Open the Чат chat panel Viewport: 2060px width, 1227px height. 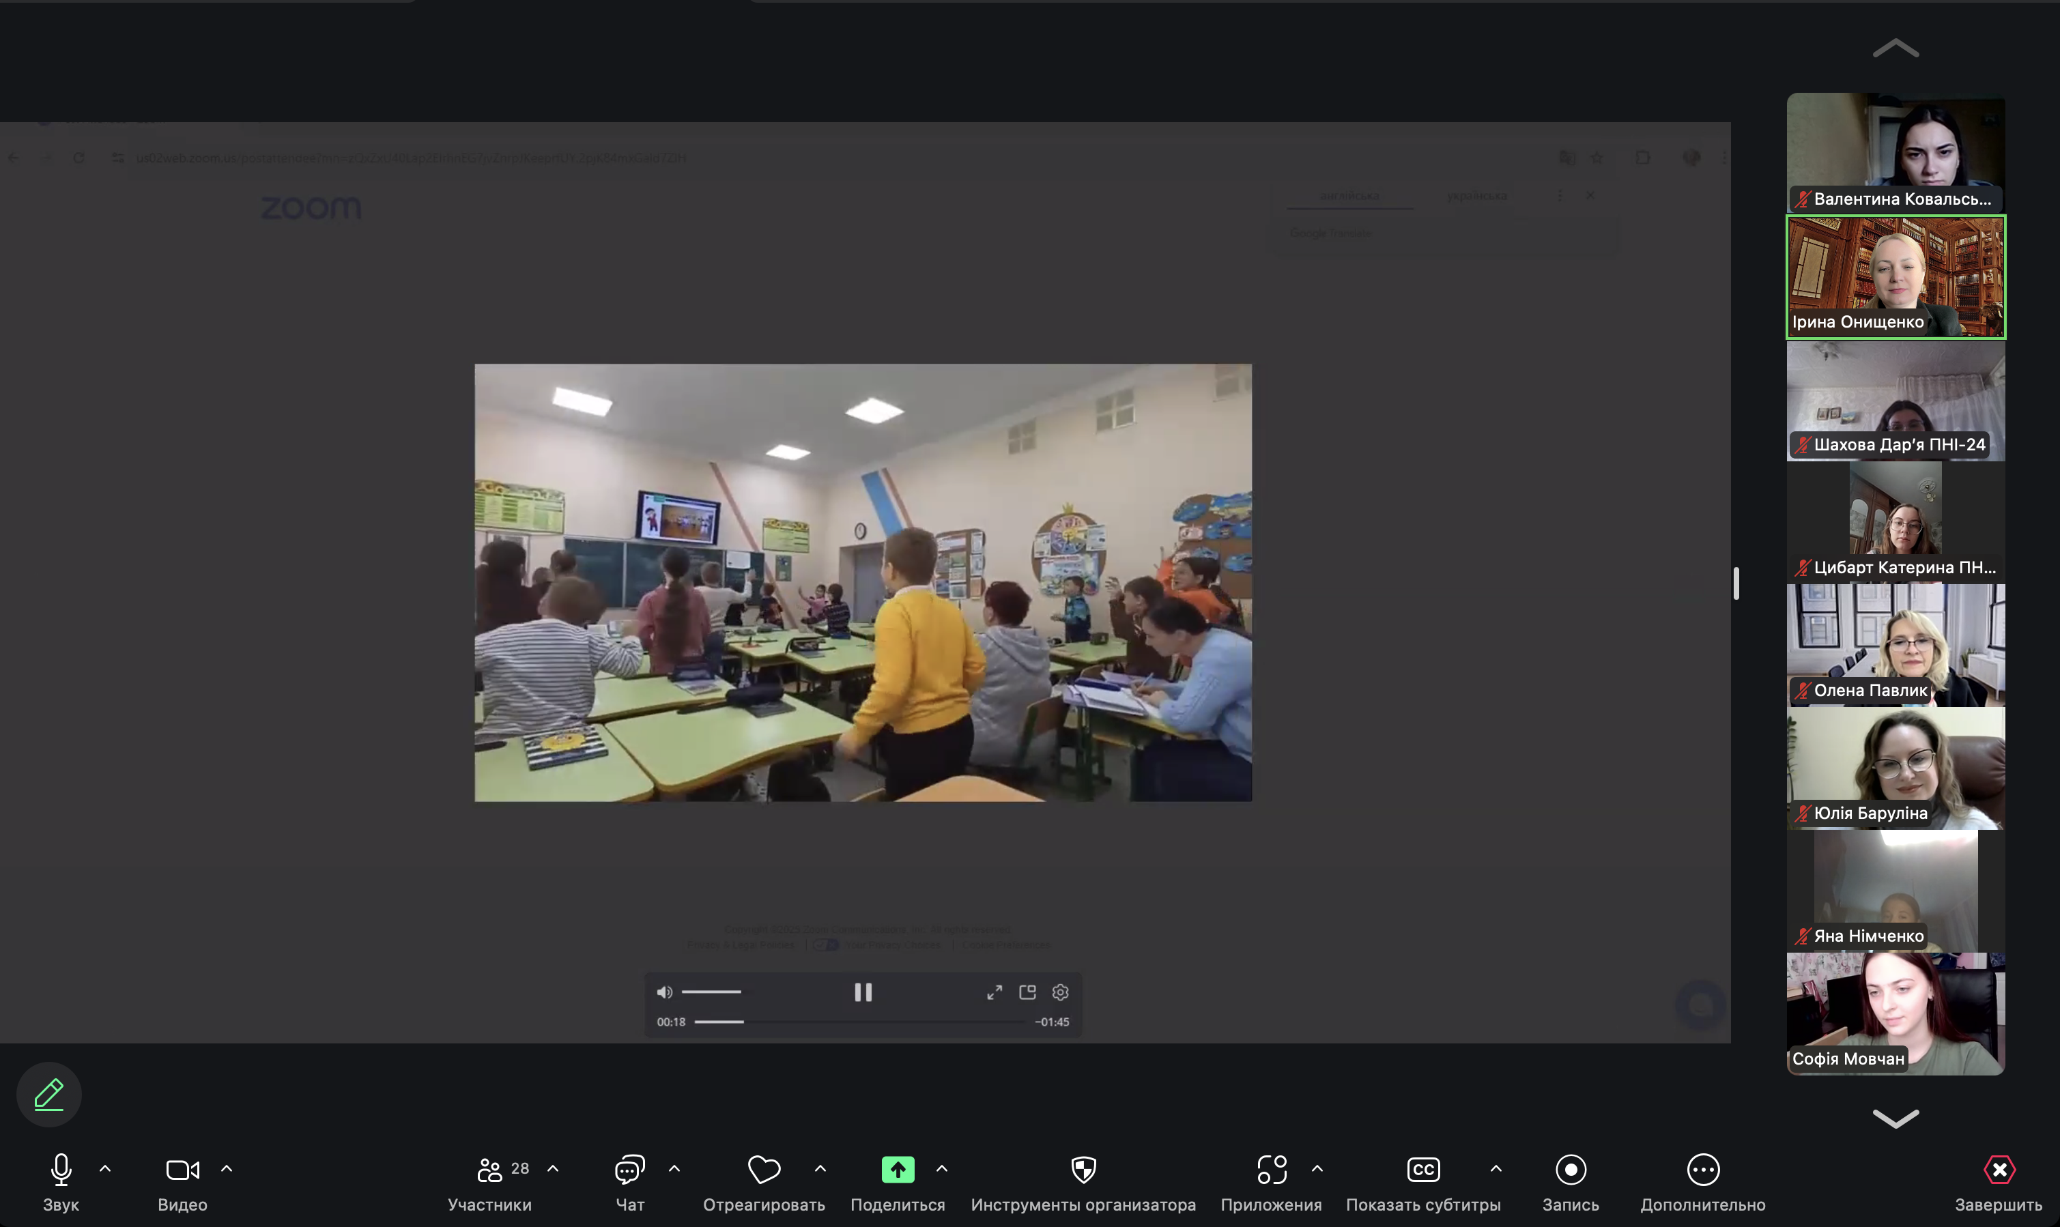pos(629,1170)
